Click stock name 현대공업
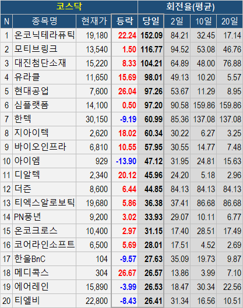 tap(31, 91)
